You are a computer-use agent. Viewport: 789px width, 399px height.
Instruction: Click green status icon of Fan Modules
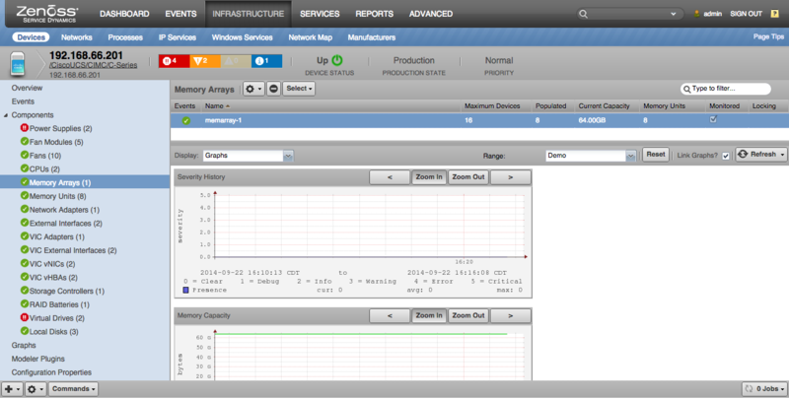[24, 141]
